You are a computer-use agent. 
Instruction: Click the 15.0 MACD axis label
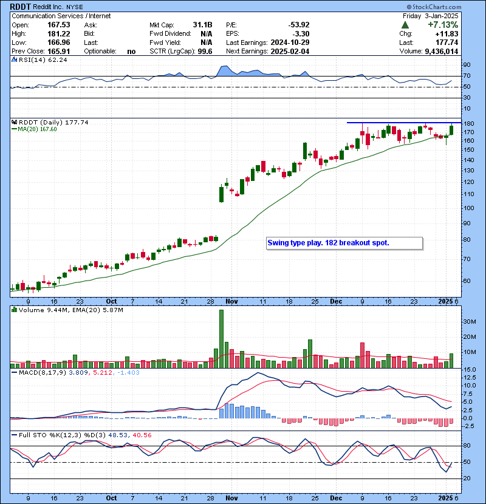tap(468, 370)
